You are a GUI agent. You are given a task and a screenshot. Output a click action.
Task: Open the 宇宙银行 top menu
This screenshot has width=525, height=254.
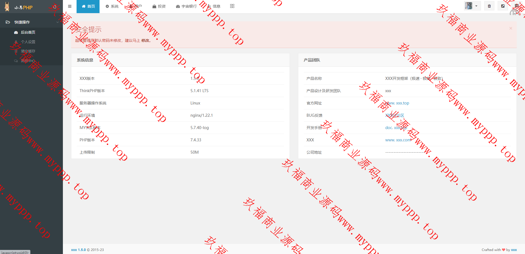(x=186, y=6)
